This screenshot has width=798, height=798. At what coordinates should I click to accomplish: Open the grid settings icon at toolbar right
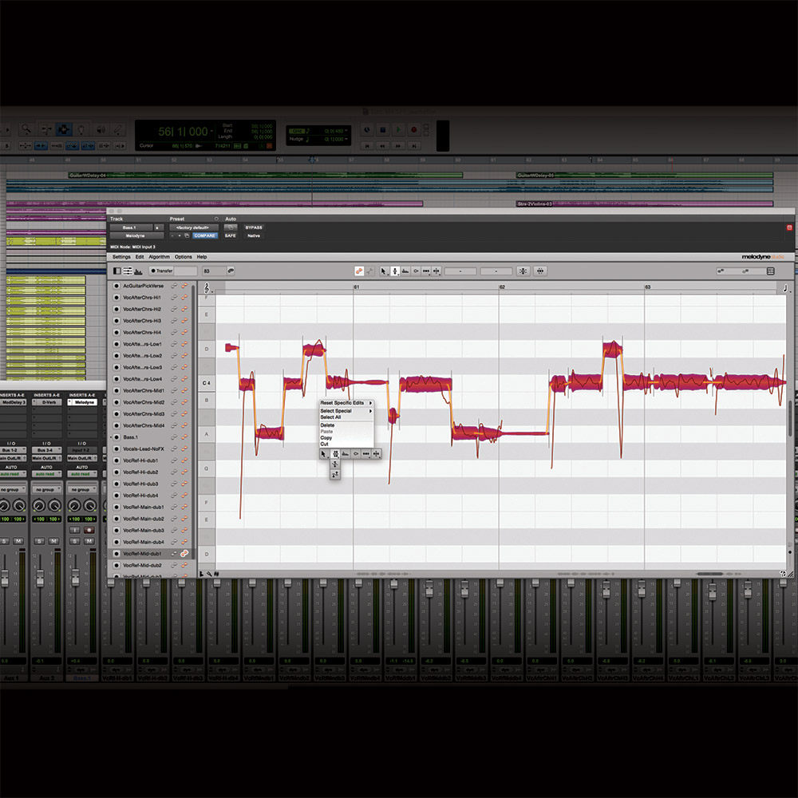(x=771, y=271)
